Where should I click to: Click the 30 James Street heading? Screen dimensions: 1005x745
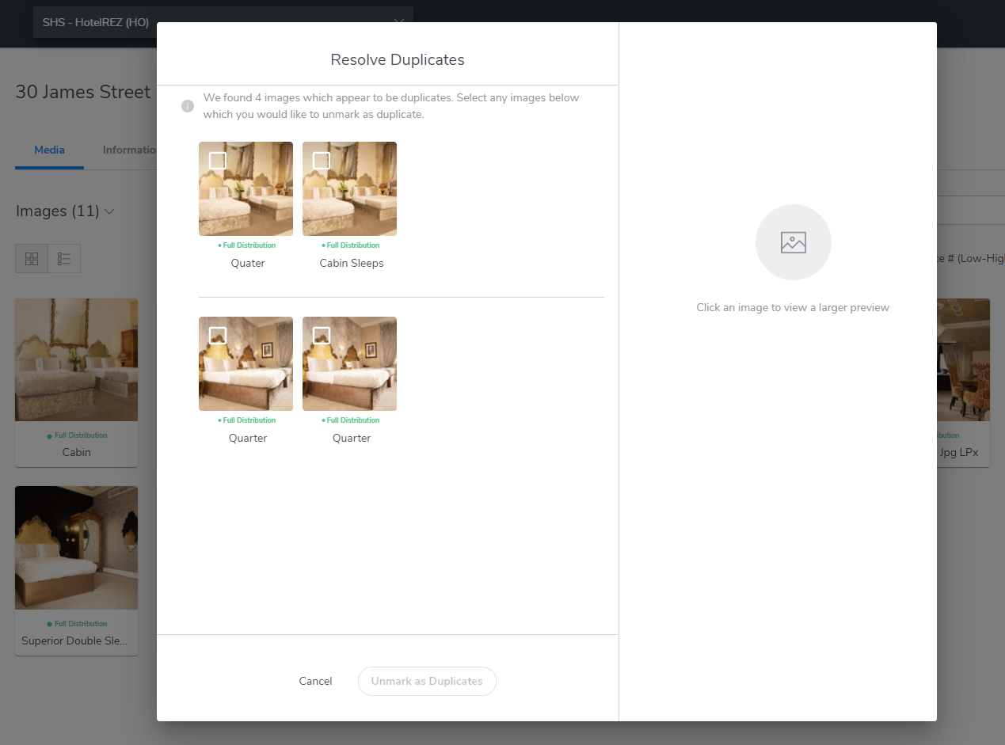[x=83, y=92]
